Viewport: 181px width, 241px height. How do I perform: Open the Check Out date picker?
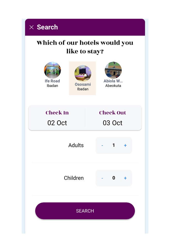pos(112,113)
